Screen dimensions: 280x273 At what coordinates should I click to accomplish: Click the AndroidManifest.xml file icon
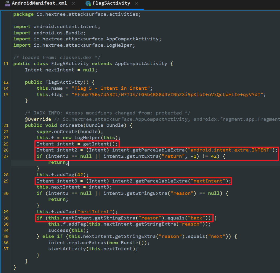(8, 3)
